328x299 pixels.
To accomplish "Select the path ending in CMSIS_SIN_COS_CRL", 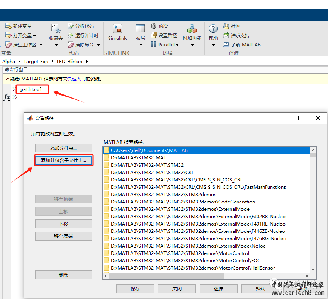I will 206,179.
